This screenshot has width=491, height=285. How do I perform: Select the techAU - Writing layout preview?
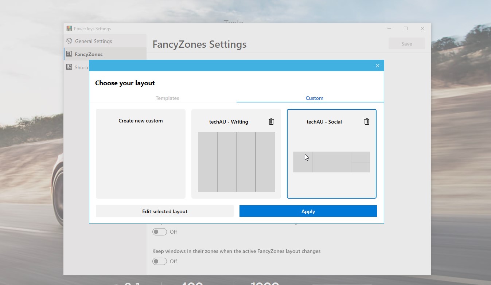(x=236, y=162)
